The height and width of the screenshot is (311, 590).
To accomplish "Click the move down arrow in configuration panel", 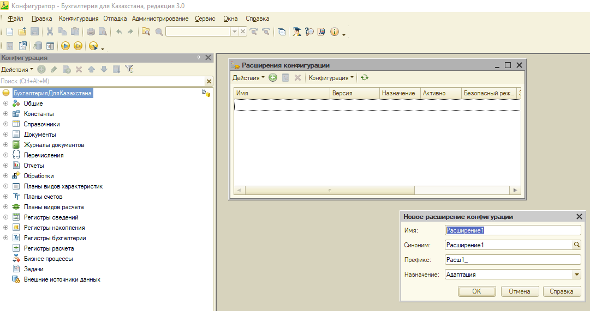I will click(x=104, y=69).
